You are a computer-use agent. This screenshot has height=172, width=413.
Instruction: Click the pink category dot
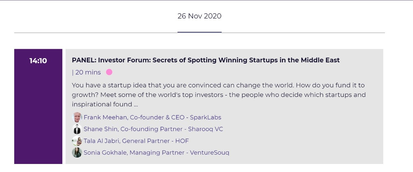109,72
